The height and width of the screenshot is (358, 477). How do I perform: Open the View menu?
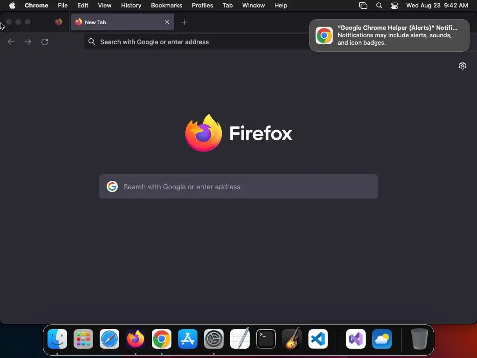(x=105, y=5)
